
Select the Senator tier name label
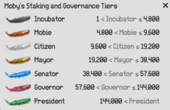[47, 74]
